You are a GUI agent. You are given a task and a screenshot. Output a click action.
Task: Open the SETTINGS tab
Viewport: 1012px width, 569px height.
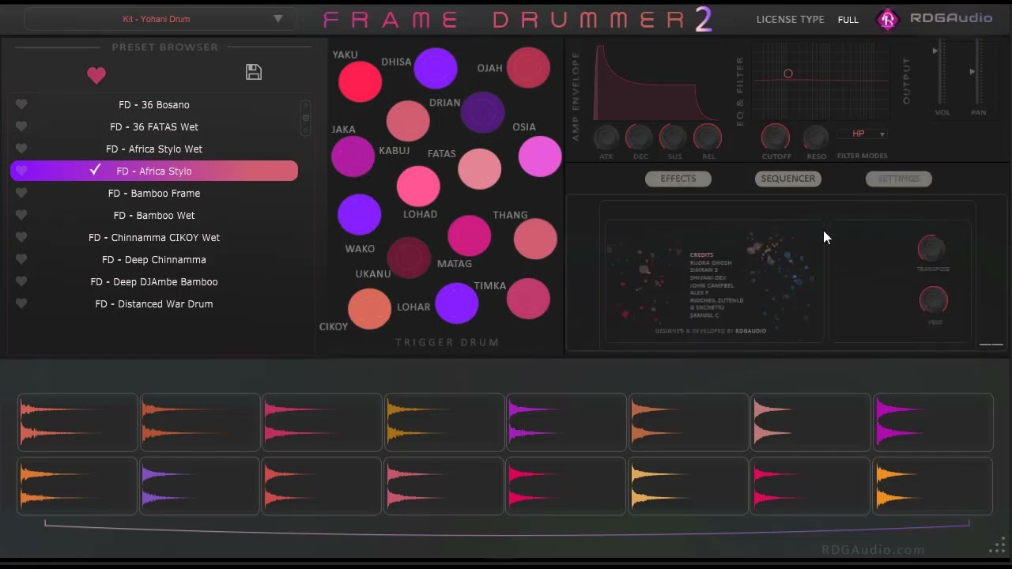pos(899,179)
